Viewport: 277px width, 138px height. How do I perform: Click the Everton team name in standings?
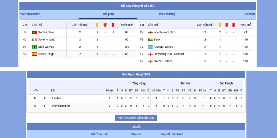pyautogui.click(x=56, y=98)
